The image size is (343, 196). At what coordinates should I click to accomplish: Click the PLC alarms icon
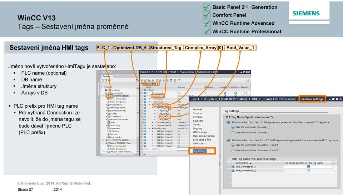pos(109,131)
